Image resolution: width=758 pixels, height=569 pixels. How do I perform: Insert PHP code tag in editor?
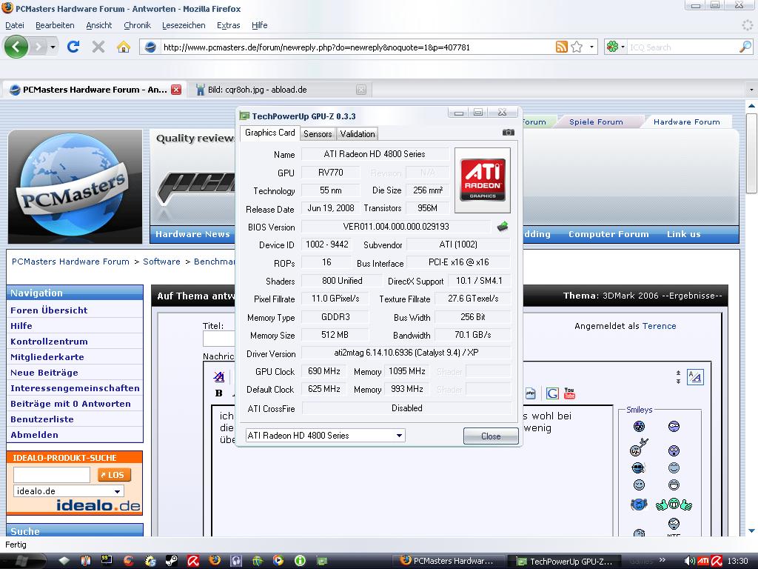click(530, 393)
